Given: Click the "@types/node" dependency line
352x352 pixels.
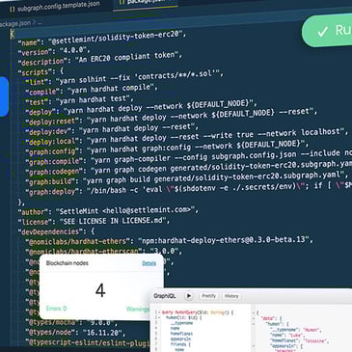Looking at the screenshot, I should (75, 333).
